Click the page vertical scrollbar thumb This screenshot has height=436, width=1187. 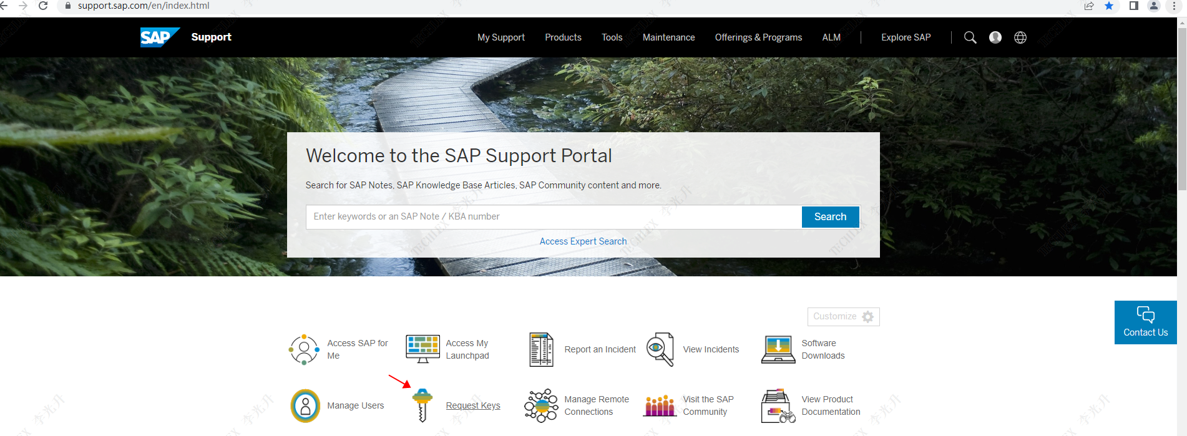click(1182, 109)
